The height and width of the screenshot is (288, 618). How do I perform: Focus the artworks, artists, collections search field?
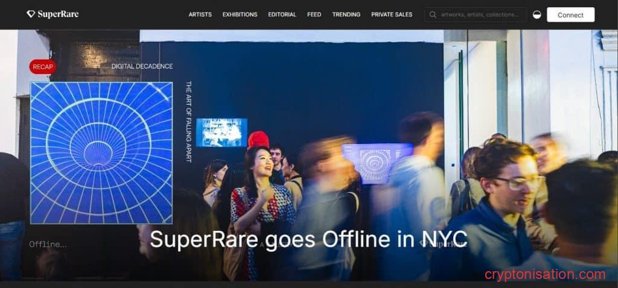click(476, 14)
